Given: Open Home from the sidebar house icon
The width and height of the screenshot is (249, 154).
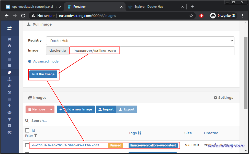Looking at the screenshot, I should [9, 39].
